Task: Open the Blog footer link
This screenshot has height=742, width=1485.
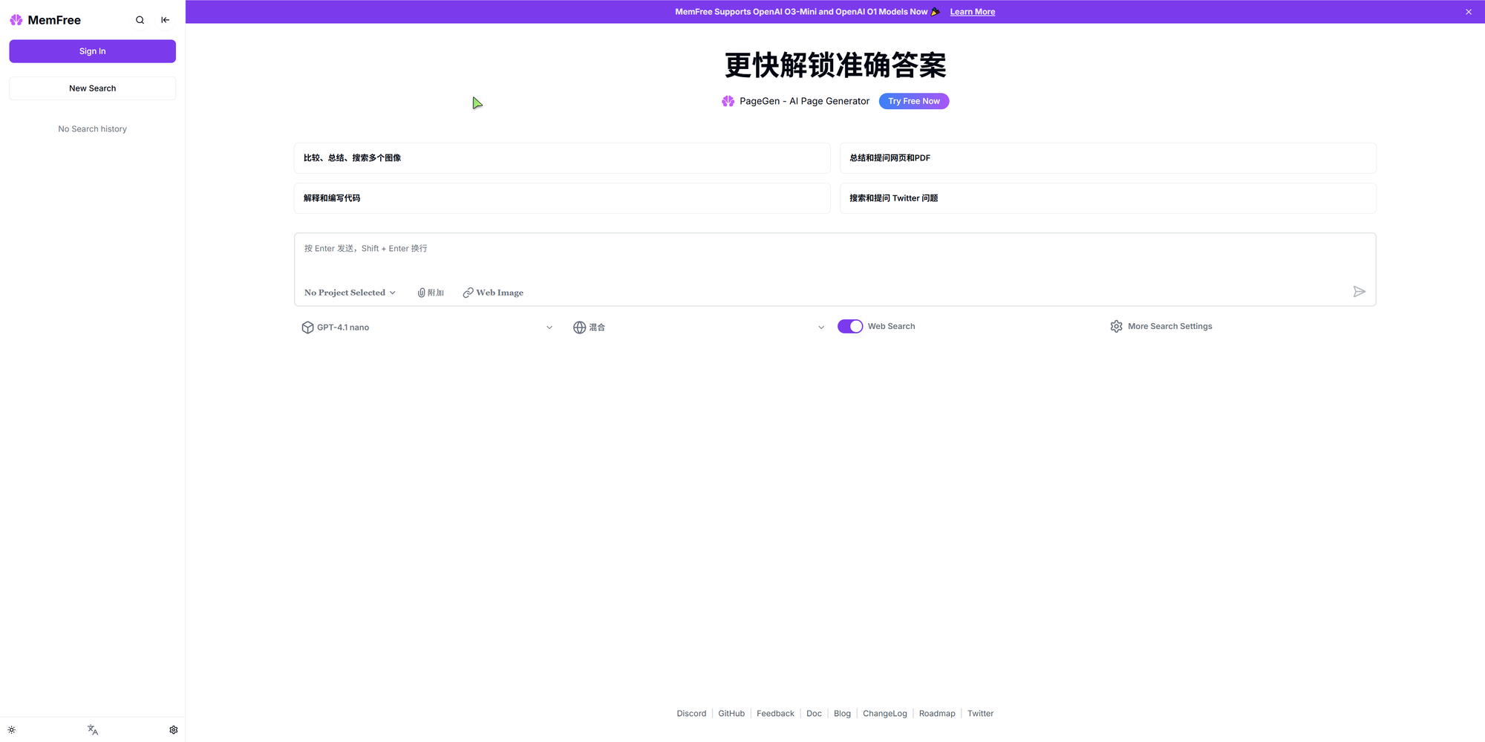Action: 842,714
